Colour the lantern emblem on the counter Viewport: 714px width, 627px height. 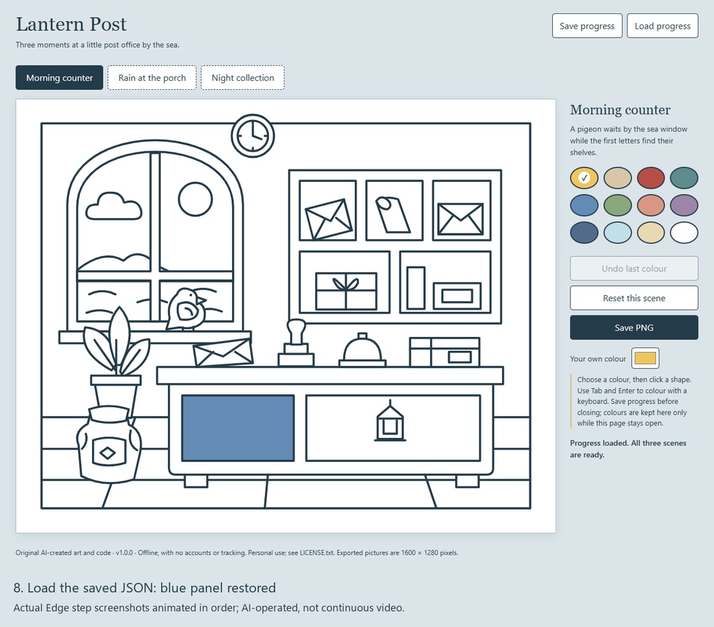pos(390,422)
